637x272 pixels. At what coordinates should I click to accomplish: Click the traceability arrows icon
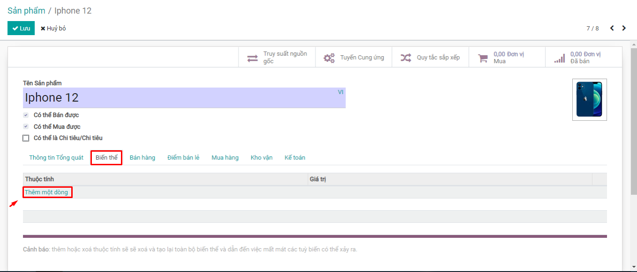[253, 58]
